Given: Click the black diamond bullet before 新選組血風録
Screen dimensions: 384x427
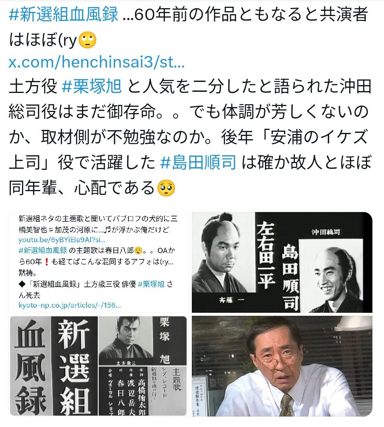Looking at the screenshot, I should coord(22,284).
